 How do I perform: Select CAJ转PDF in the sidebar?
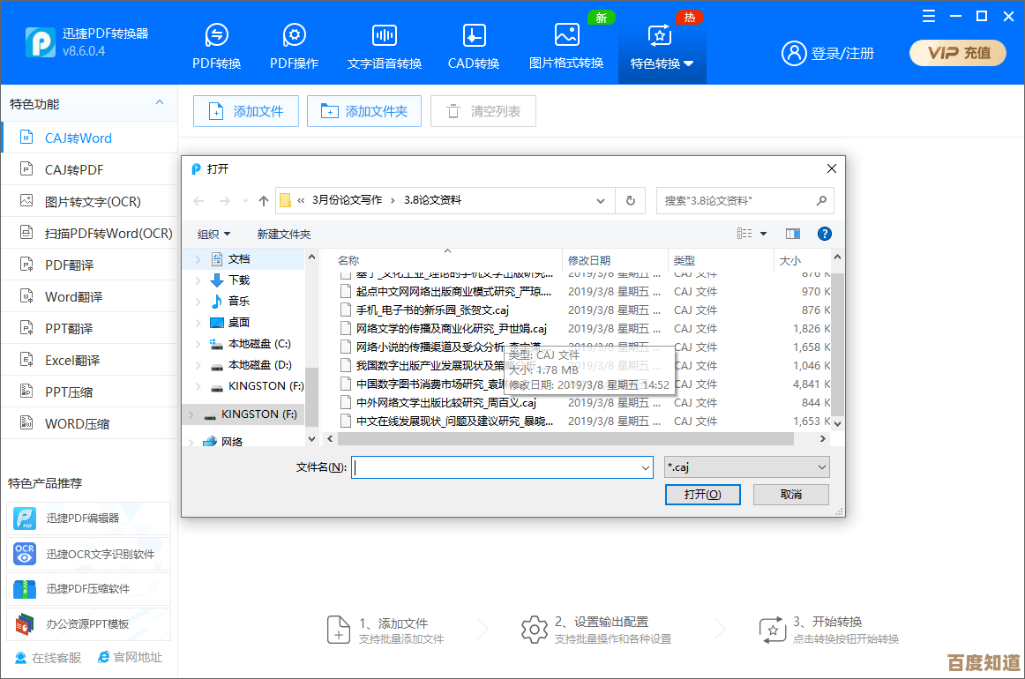click(x=74, y=169)
